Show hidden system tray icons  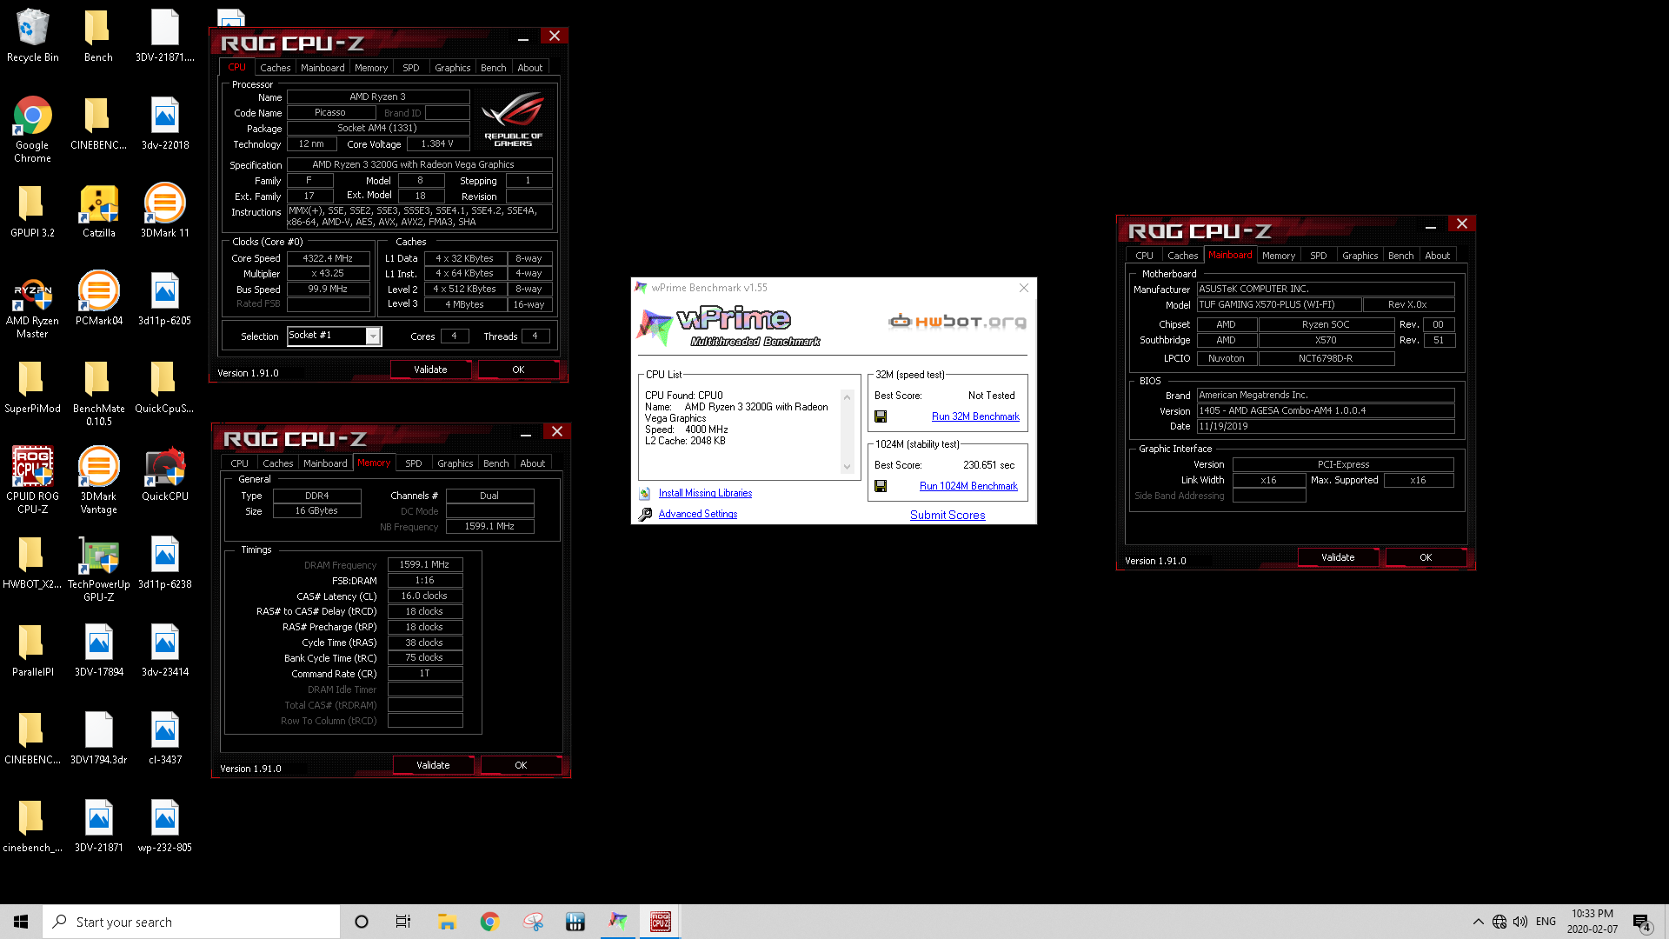pyautogui.click(x=1479, y=922)
